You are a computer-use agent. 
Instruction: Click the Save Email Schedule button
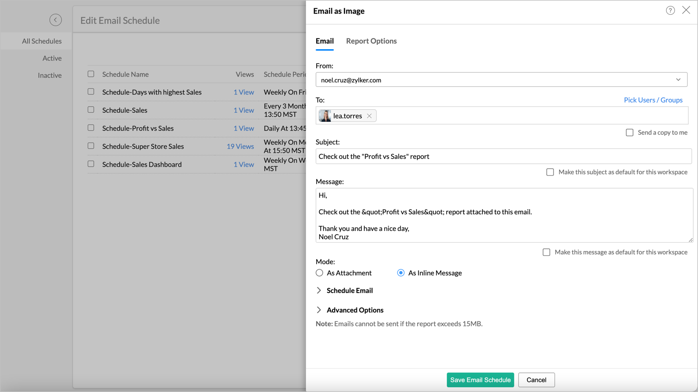tap(480, 380)
